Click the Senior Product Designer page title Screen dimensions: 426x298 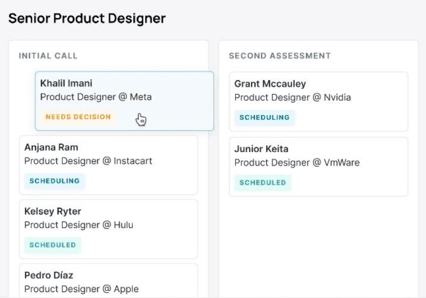click(87, 18)
